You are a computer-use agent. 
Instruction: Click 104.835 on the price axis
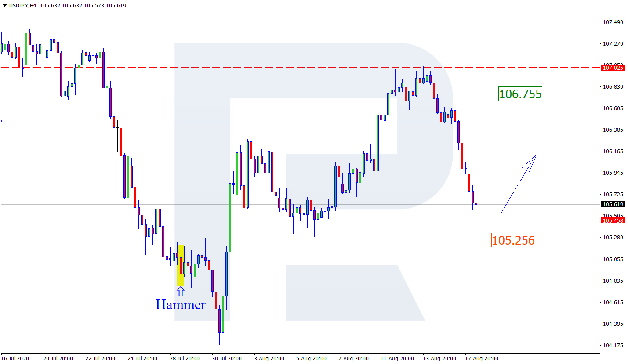tap(613, 281)
